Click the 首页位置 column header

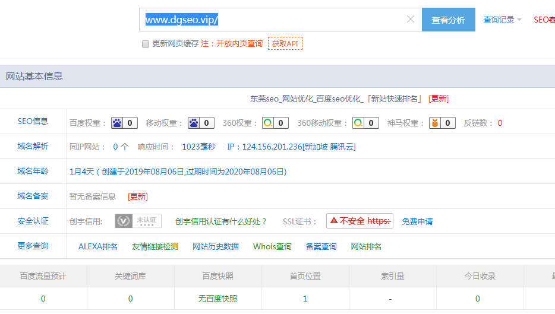pos(305,276)
